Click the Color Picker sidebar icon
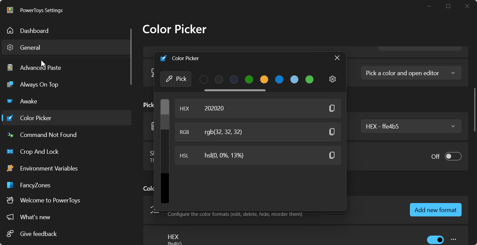This screenshot has height=245, width=477. click(10, 118)
